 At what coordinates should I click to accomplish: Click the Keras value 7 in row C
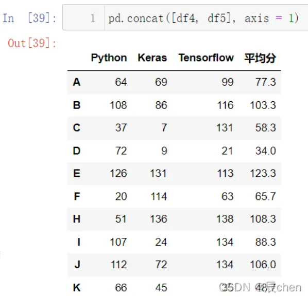click(164, 128)
